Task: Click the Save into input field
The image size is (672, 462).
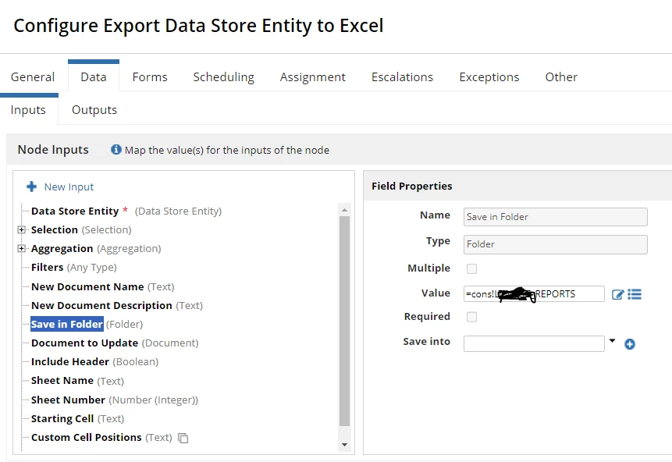Action: click(x=534, y=343)
